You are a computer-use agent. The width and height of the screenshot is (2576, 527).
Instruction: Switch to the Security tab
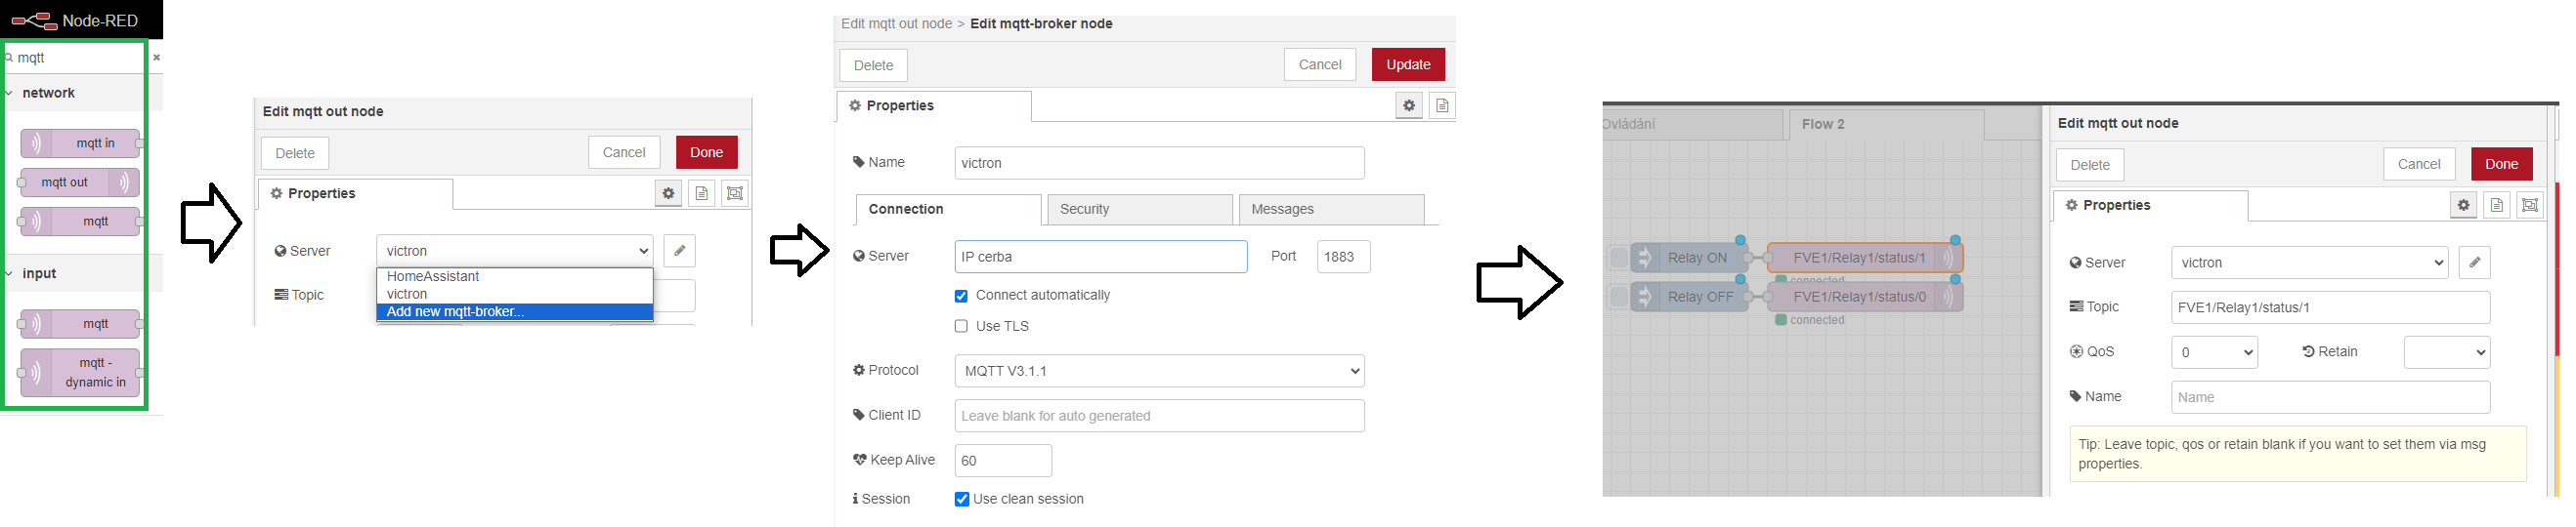[x=1139, y=210]
